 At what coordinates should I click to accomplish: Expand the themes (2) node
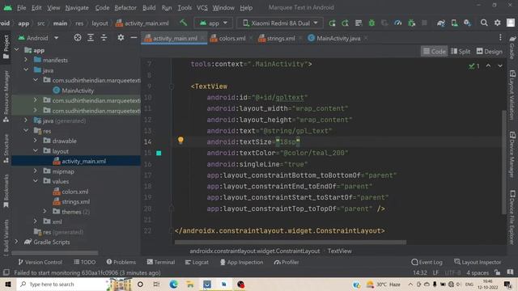click(x=45, y=211)
